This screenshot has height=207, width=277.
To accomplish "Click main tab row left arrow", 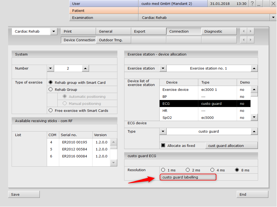I will point(244,31).
